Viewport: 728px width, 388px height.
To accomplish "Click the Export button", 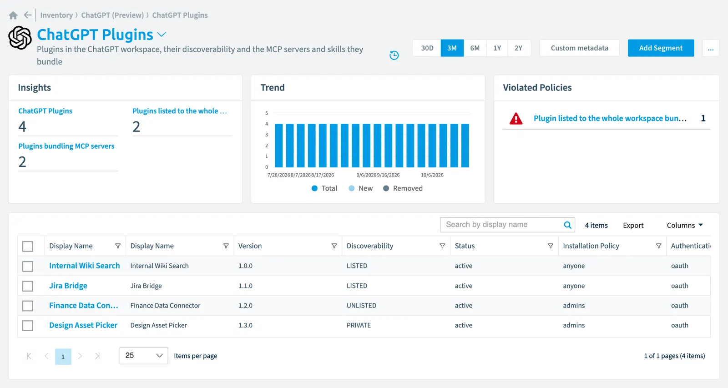I will pyautogui.click(x=633, y=225).
